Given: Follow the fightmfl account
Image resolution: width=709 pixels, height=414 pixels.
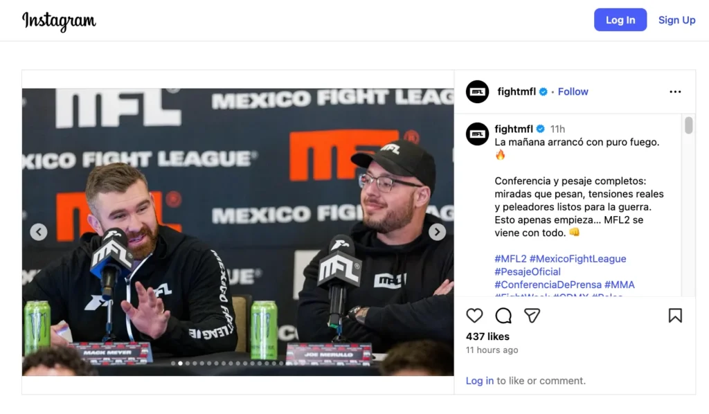Looking at the screenshot, I should (x=573, y=92).
